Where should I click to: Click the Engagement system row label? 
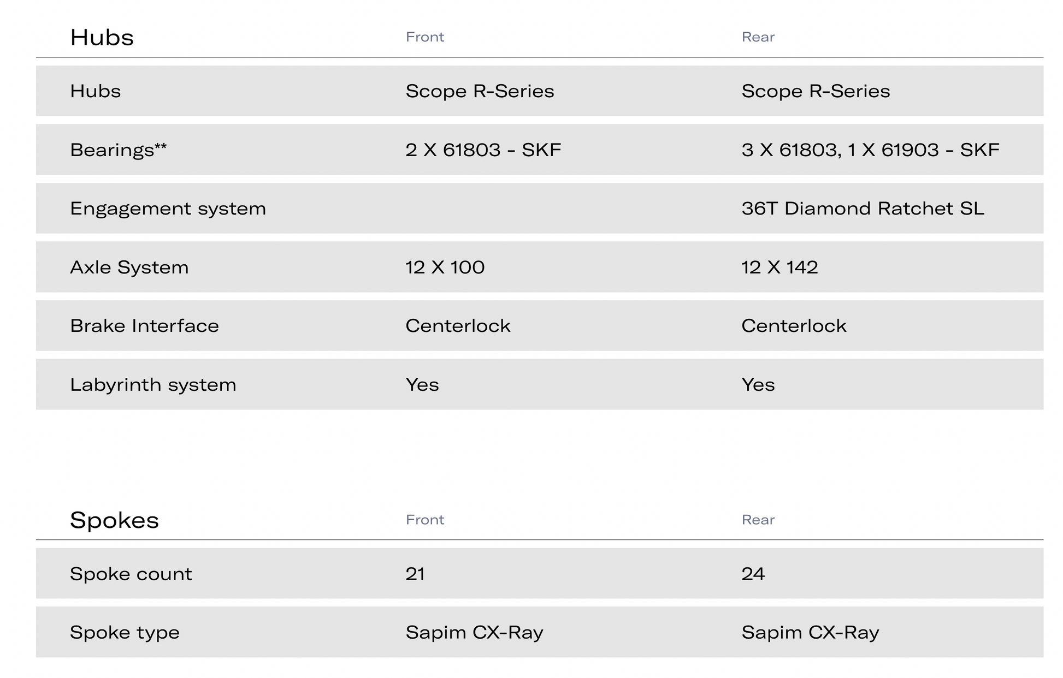[168, 209]
